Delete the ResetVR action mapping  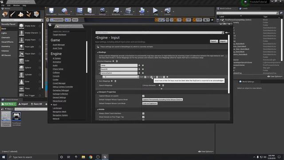(143, 69)
